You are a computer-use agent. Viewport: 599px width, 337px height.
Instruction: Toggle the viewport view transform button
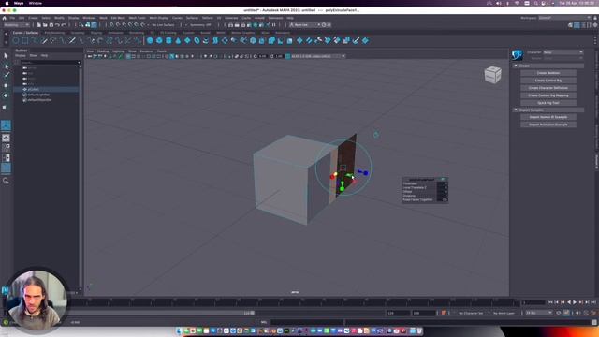coord(288,56)
